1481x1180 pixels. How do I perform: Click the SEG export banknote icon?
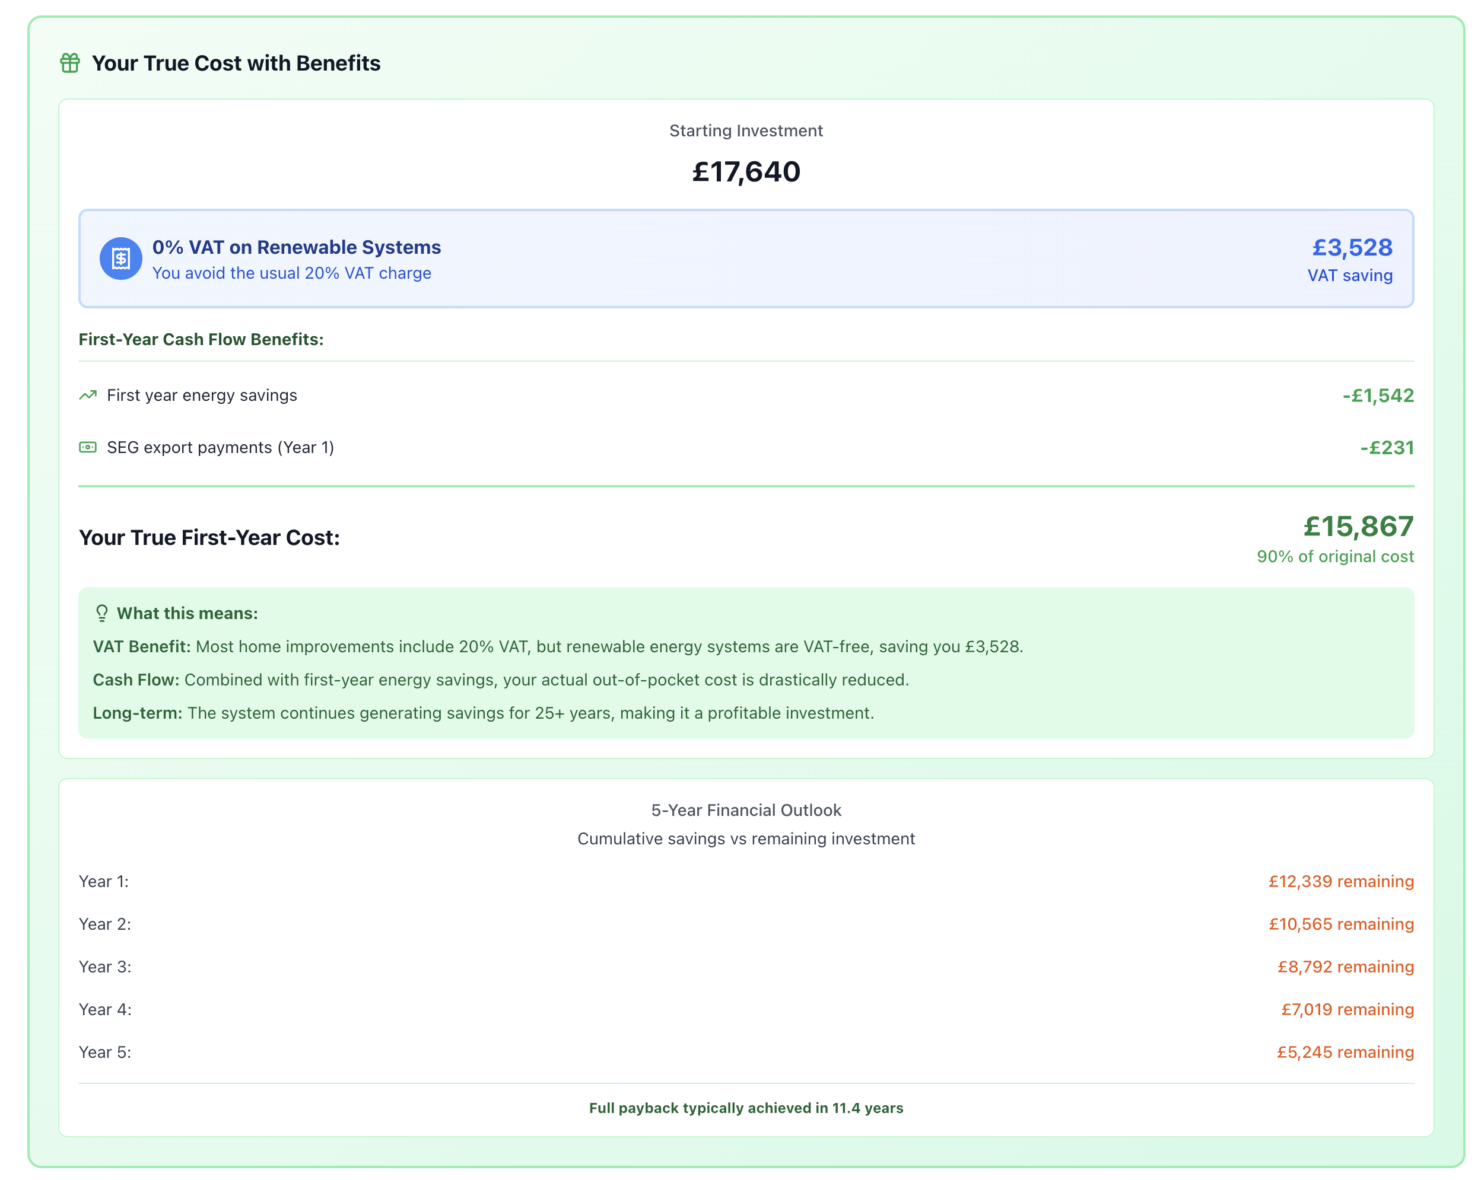[88, 448]
